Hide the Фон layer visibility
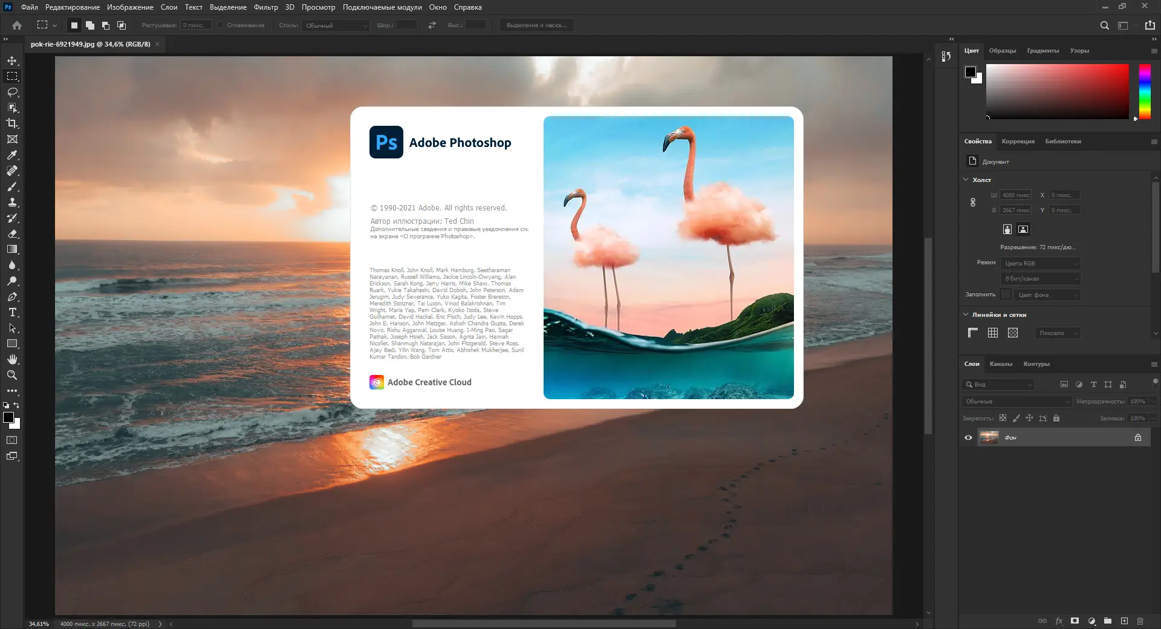1161x629 pixels. [x=968, y=437]
